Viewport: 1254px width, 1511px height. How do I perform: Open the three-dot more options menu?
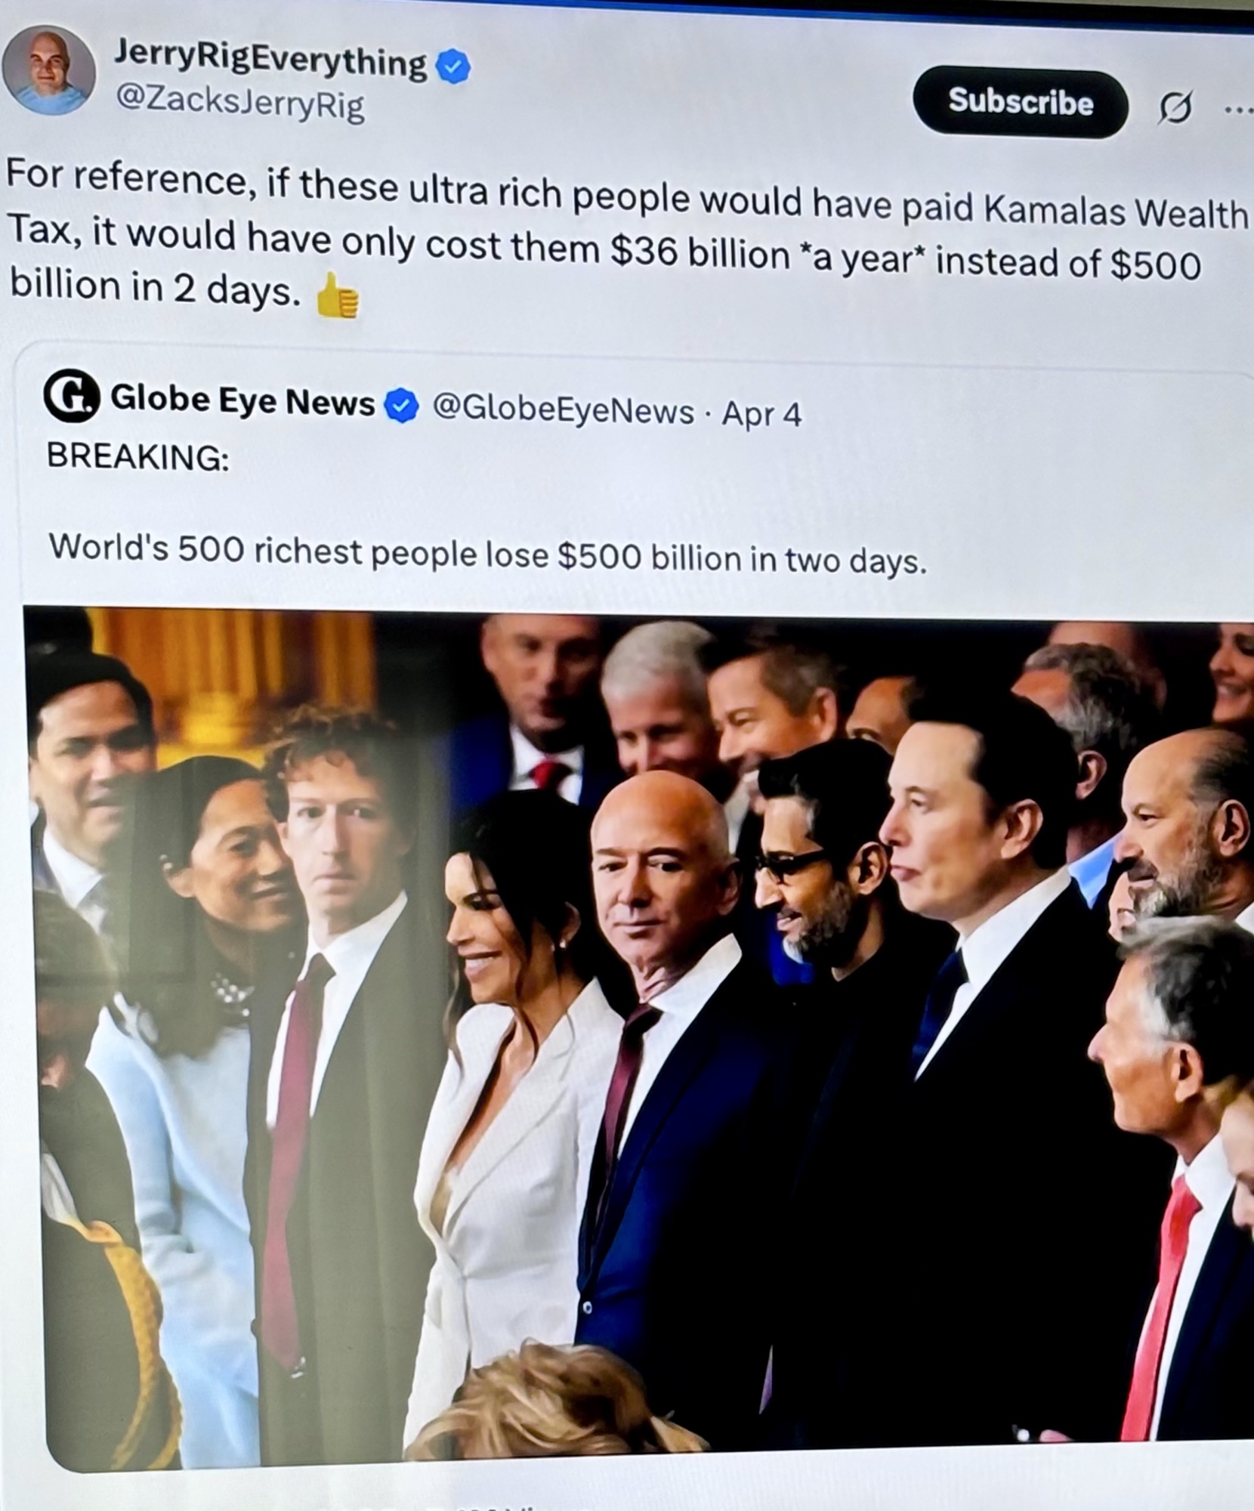1240,111
